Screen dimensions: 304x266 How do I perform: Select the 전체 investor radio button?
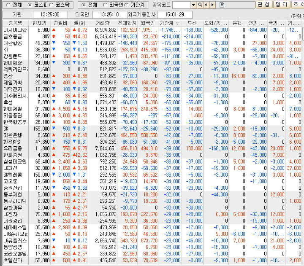click(83, 5)
